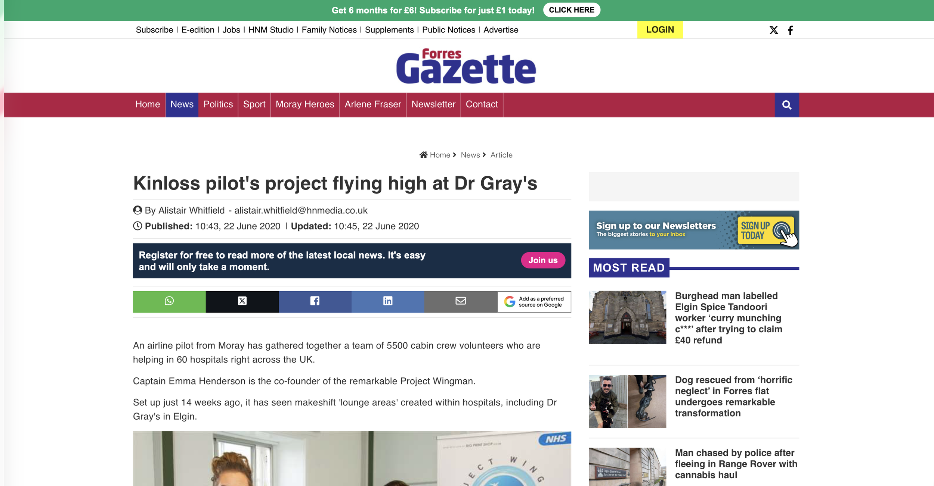Share article on LinkedIn
This screenshot has height=486, width=934.
point(388,301)
